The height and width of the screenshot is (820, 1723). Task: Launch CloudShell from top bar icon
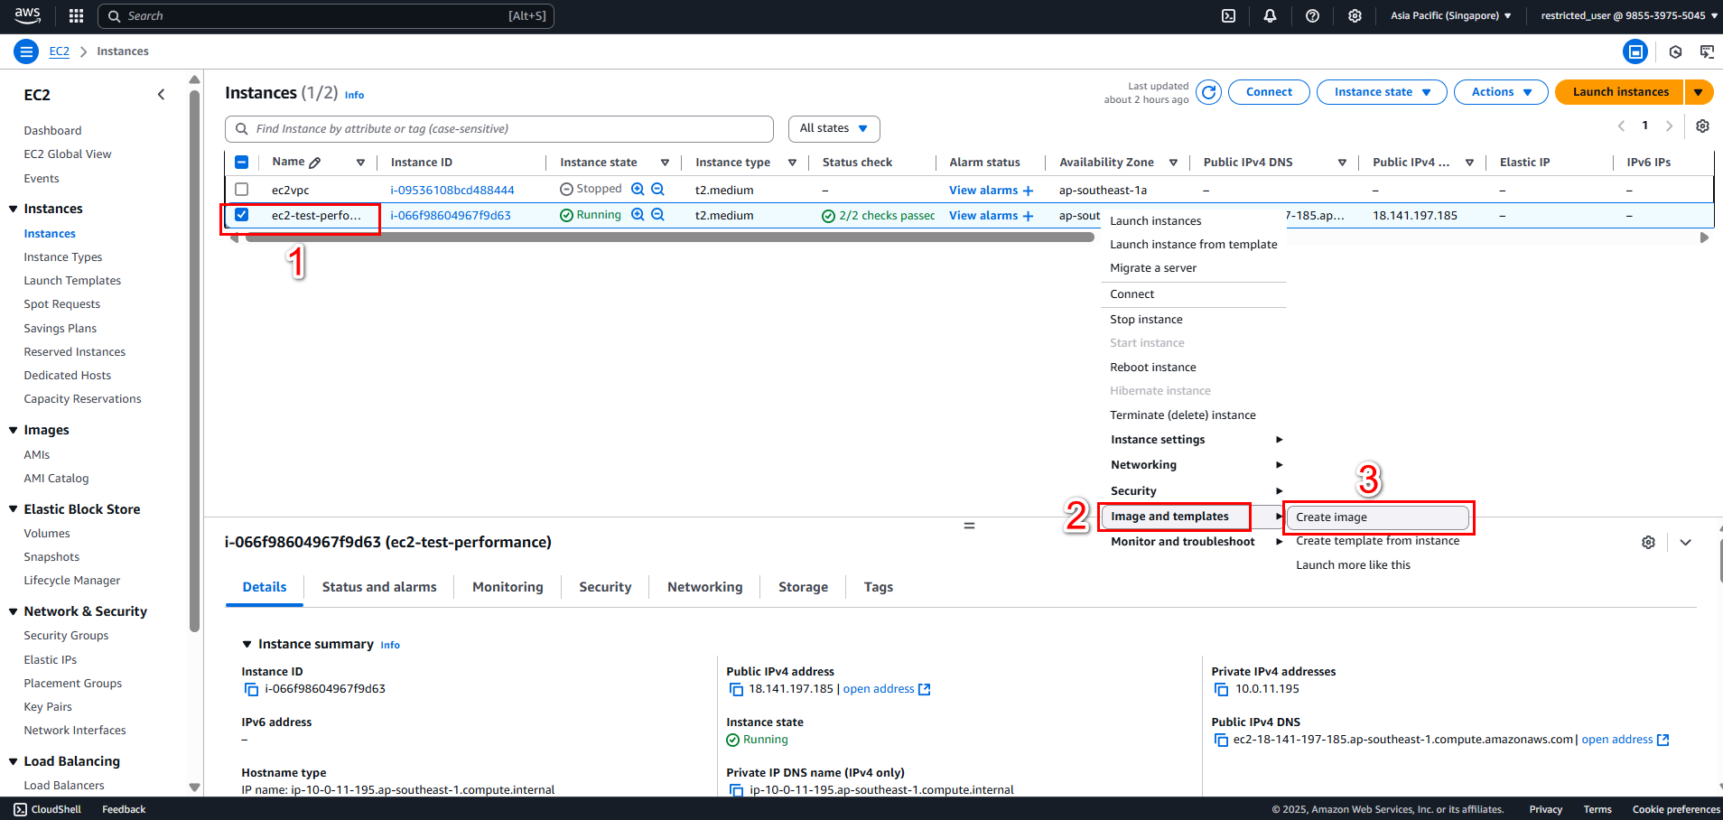[x=1228, y=15]
